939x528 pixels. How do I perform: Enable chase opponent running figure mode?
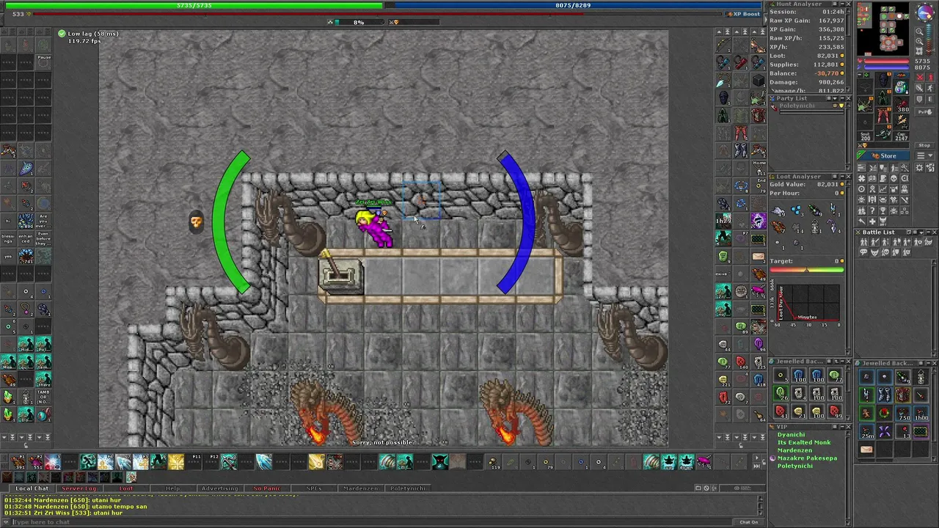pyautogui.click(x=930, y=87)
